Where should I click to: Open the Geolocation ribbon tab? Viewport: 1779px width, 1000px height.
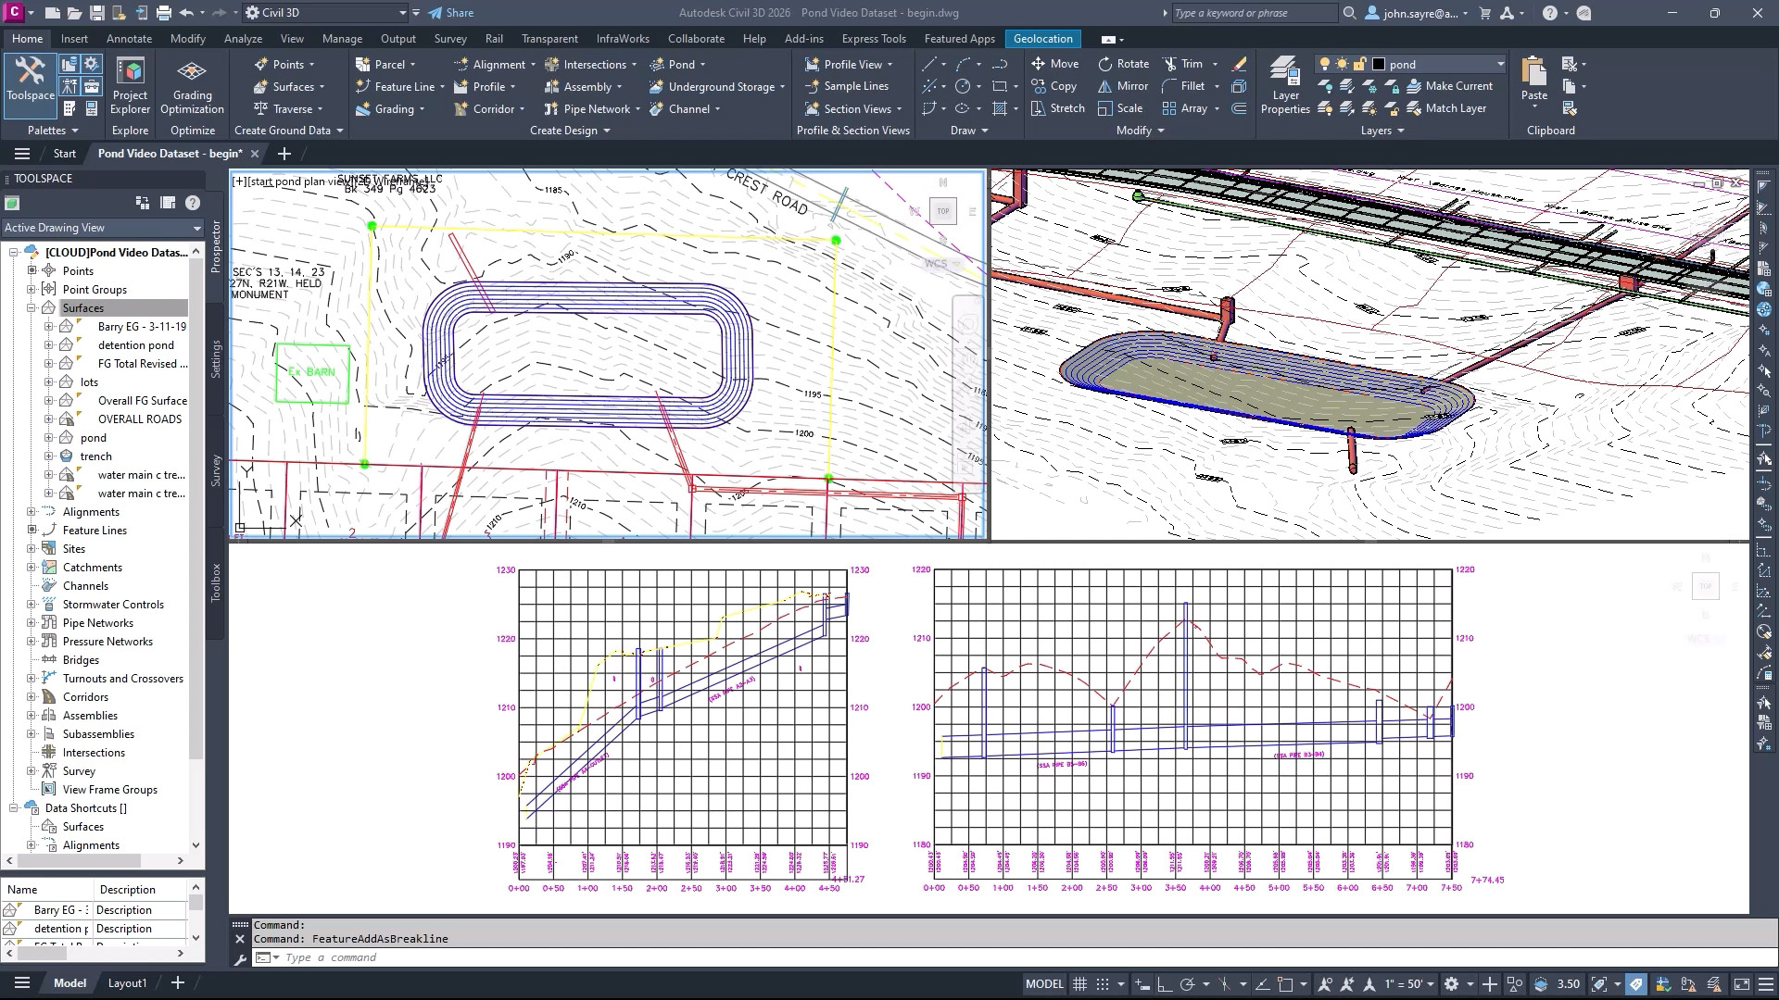pyautogui.click(x=1042, y=39)
